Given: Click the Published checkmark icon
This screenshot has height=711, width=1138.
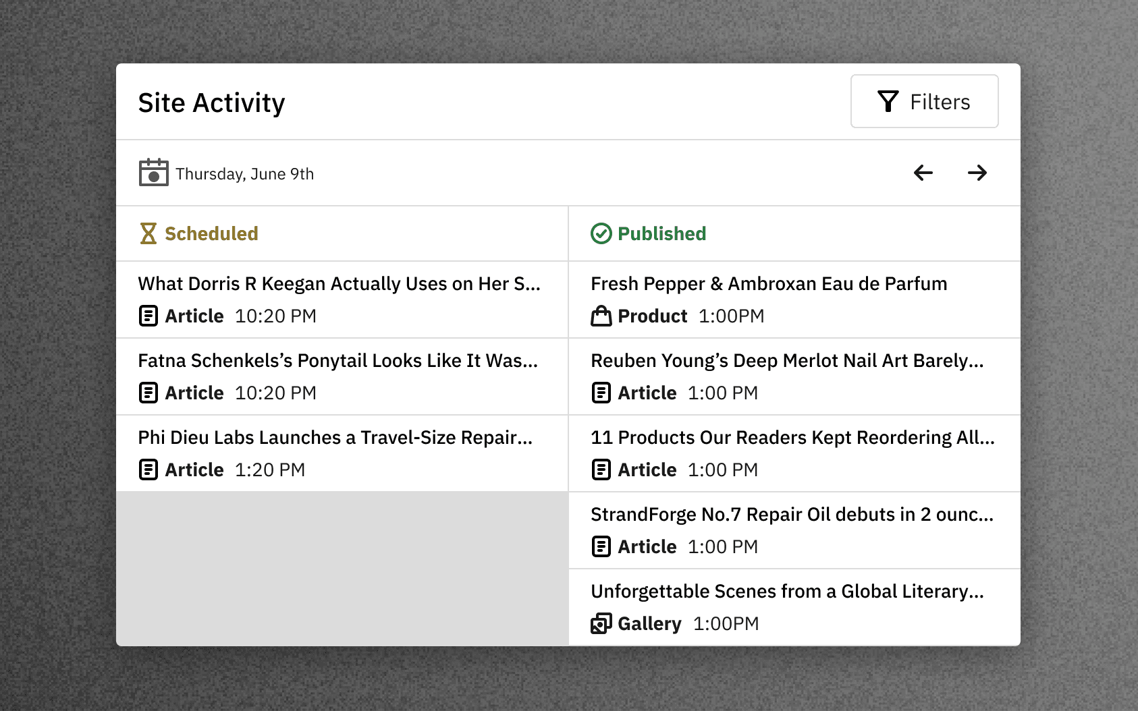Looking at the screenshot, I should tap(601, 233).
